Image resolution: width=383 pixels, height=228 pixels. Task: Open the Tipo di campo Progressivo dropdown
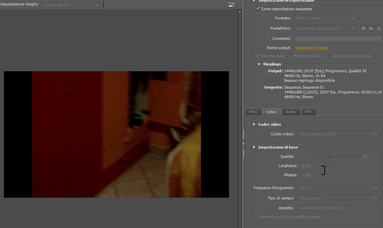click(x=338, y=198)
